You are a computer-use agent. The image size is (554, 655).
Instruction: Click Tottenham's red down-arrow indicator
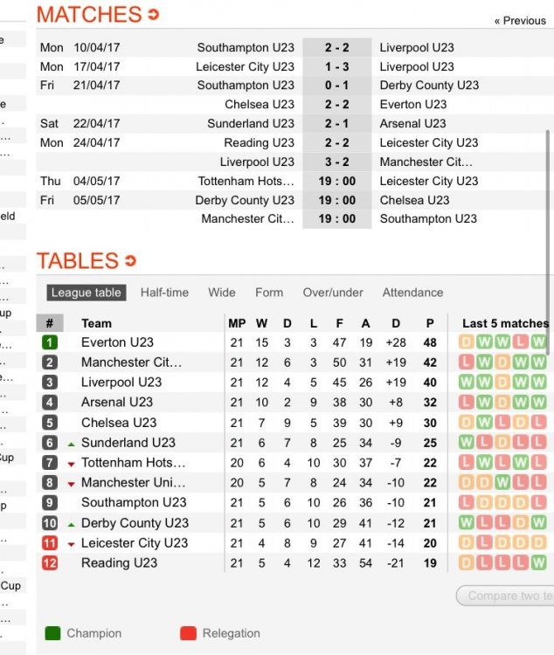click(72, 464)
